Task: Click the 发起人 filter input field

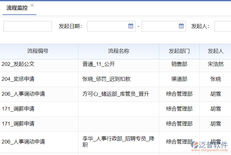Action: click(x=223, y=26)
